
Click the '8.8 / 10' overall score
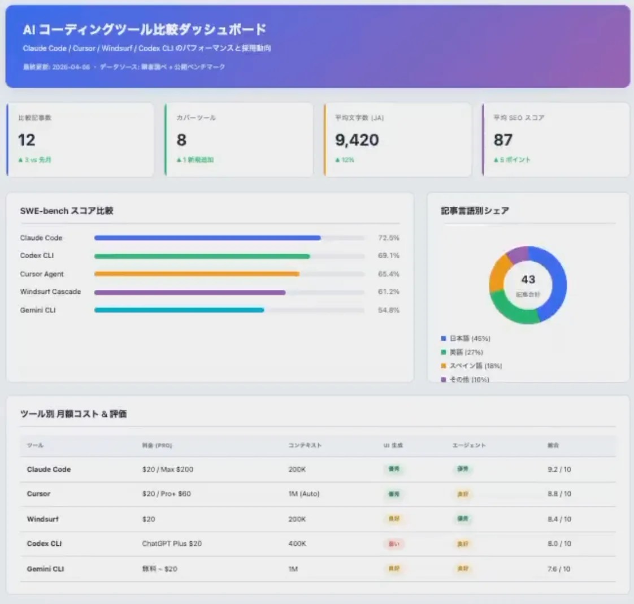(x=559, y=494)
